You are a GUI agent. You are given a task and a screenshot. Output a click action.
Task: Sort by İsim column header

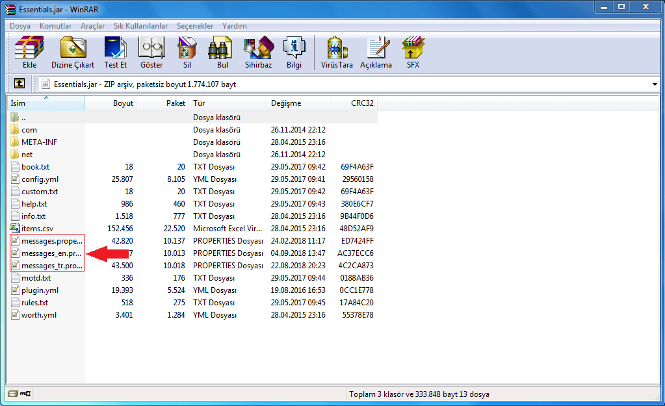[46, 103]
